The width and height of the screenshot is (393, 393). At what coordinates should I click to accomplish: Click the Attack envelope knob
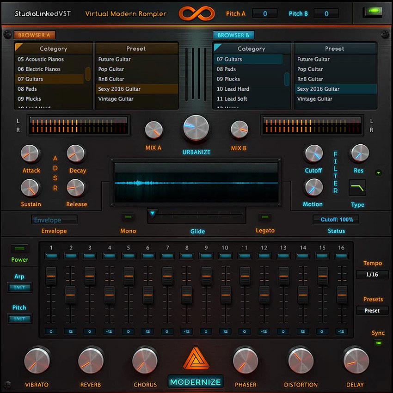pyautogui.click(x=31, y=154)
